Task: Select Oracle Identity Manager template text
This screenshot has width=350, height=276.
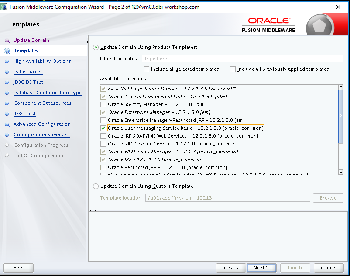Action: point(157,104)
